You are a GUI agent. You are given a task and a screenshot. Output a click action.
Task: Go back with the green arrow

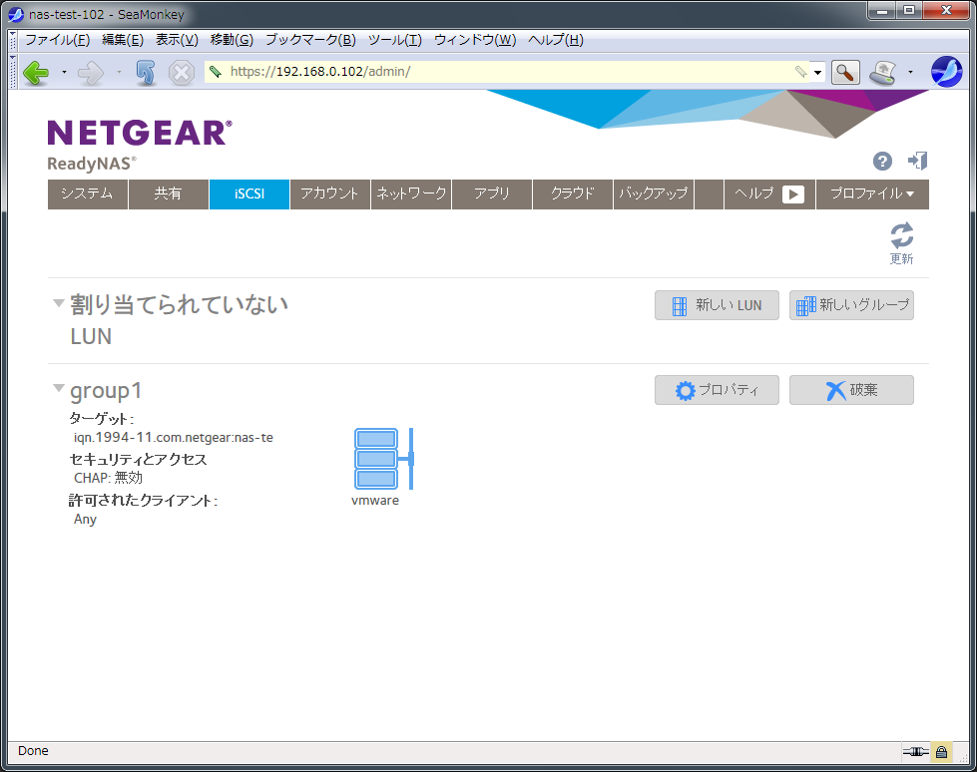point(36,72)
